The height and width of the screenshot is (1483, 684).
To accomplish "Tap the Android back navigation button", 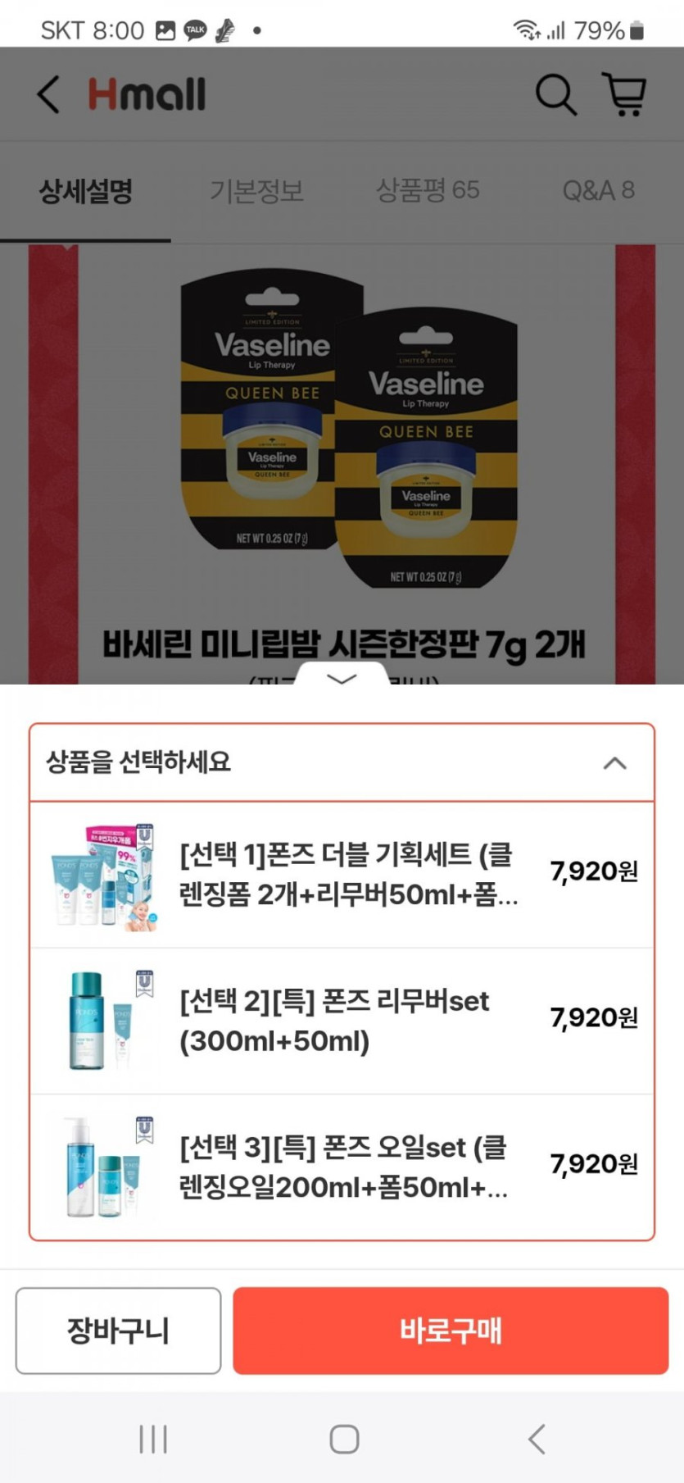I will coord(537,1438).
